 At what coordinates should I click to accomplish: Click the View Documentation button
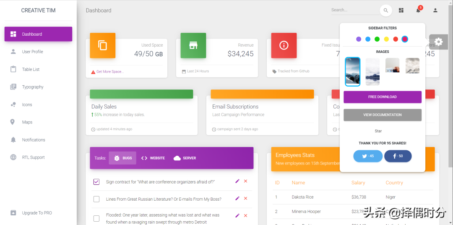tap(382, 115)
